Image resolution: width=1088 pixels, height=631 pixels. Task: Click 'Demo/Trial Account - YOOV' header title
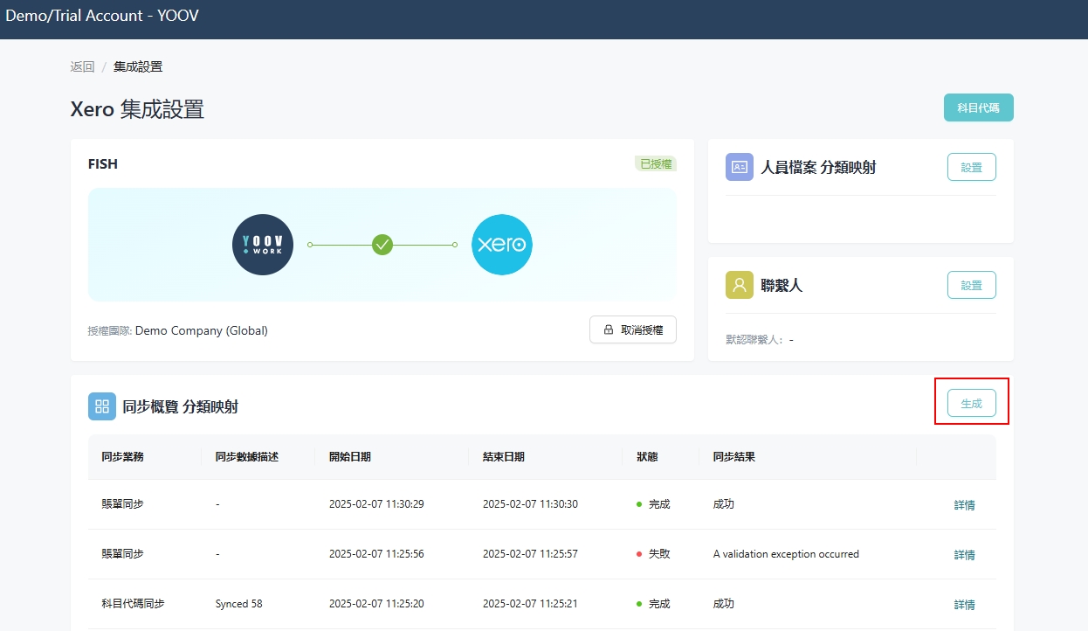click(x=102, y=16)
